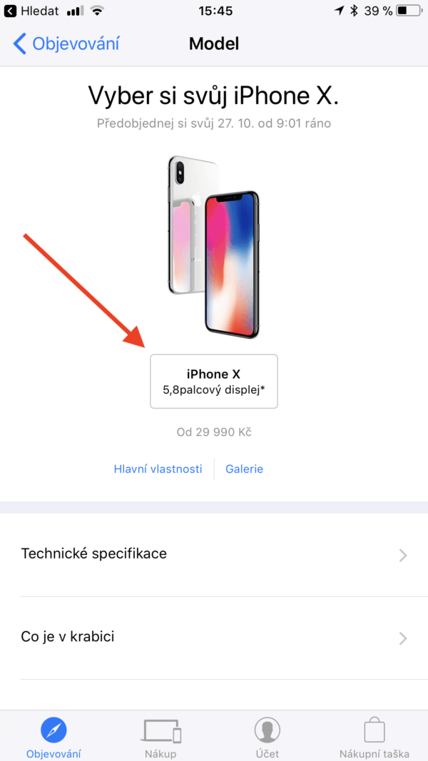Open the Účet profile icon
This screenshot has height=761, width=428.
[x=267, y=730]
